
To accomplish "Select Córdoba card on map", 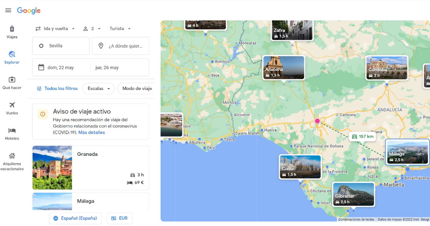I will pyautogui.click(x=387, y=68).
